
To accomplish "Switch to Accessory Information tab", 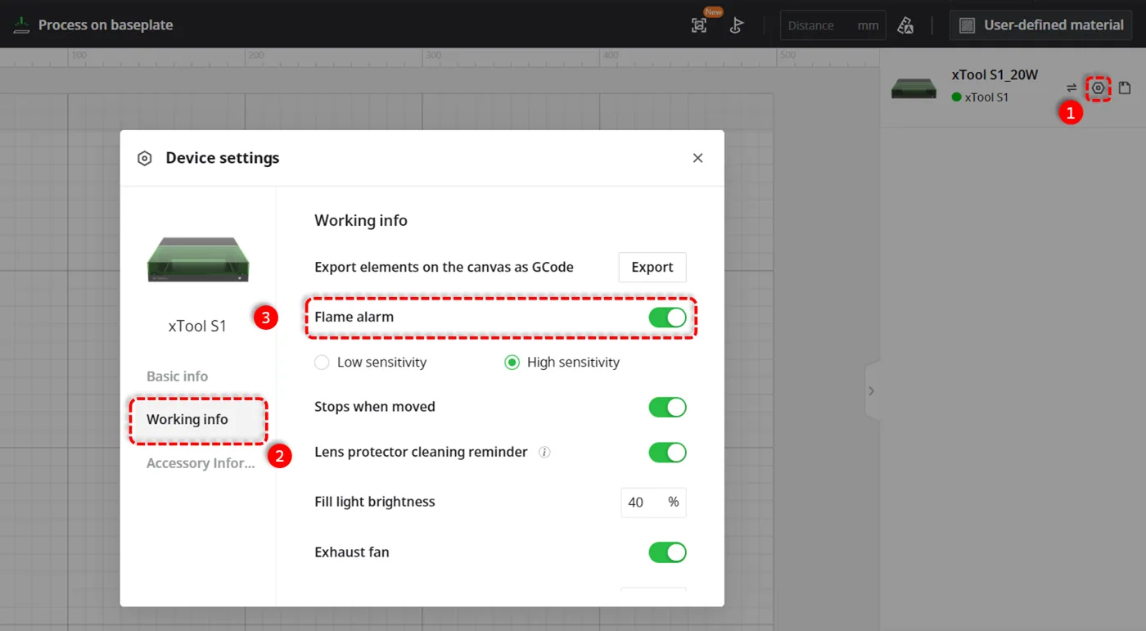I will 201,463.
